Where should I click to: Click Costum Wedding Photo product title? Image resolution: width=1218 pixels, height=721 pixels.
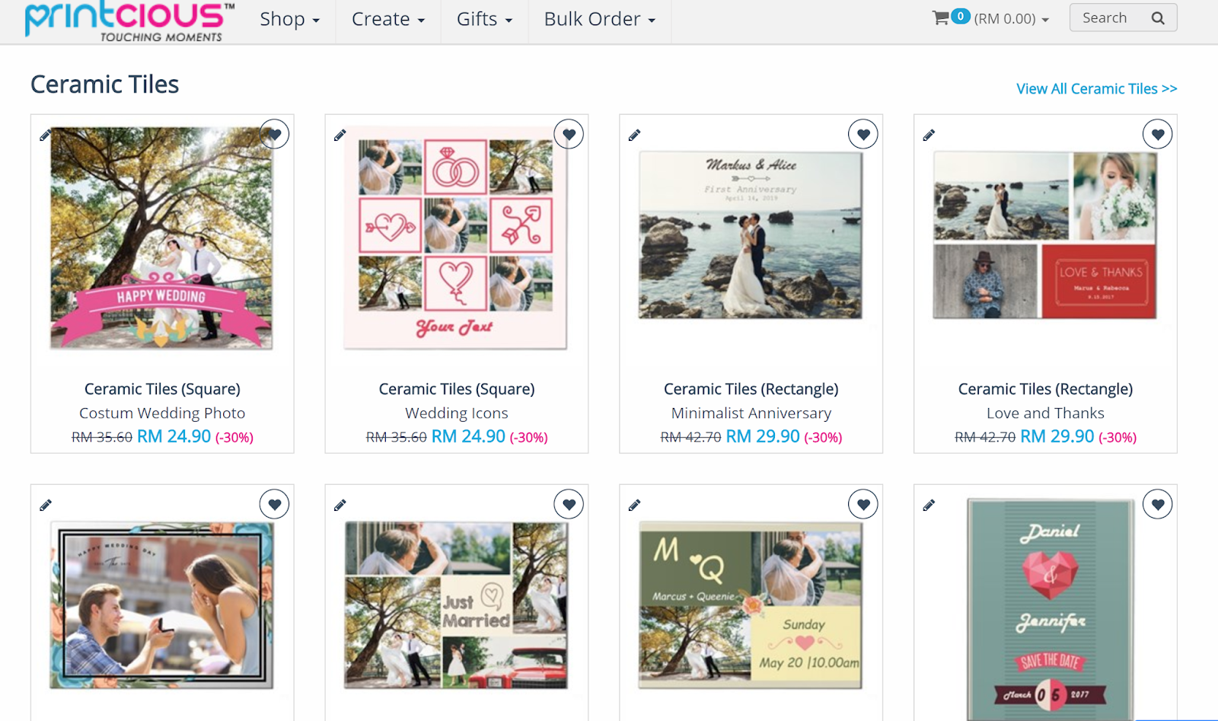coord(162,413)
